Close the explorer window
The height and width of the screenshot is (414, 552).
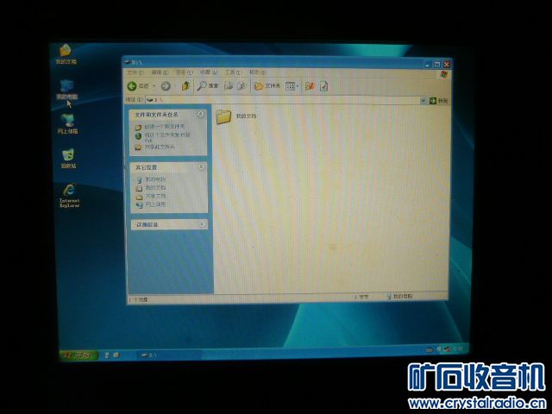coord(447,65)
